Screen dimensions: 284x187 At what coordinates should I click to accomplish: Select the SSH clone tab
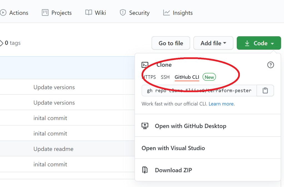(x=165, y=77)
